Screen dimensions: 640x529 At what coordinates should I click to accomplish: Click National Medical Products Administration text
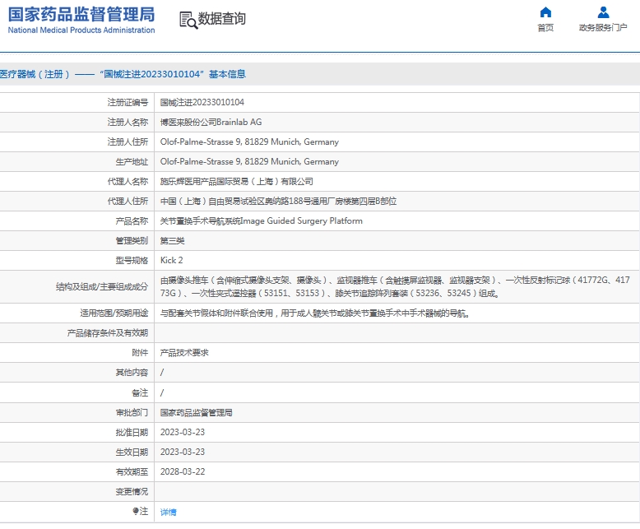pos(81,30)
